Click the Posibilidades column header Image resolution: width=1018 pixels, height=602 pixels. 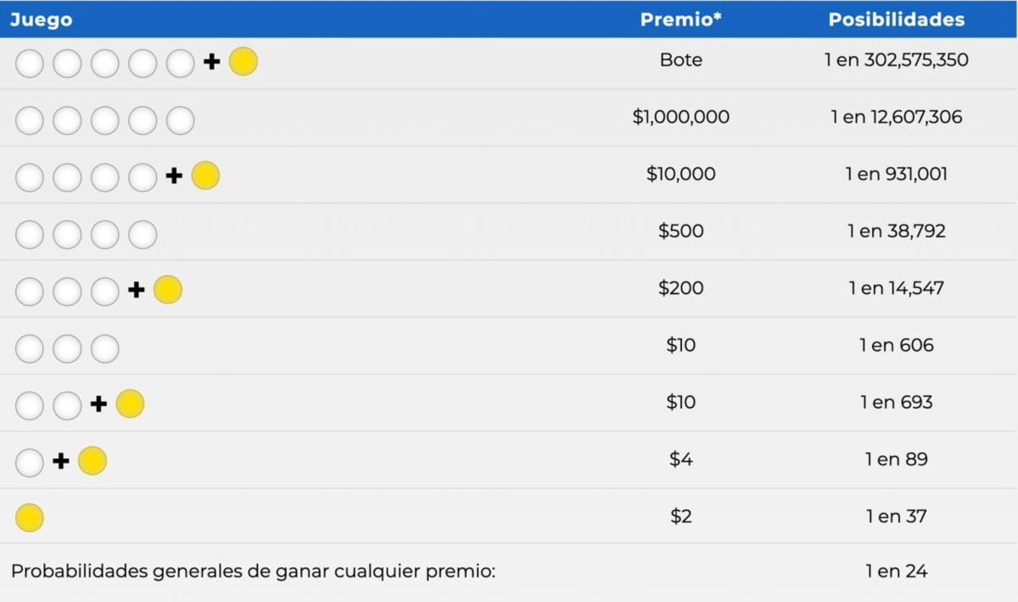[897, 20]
